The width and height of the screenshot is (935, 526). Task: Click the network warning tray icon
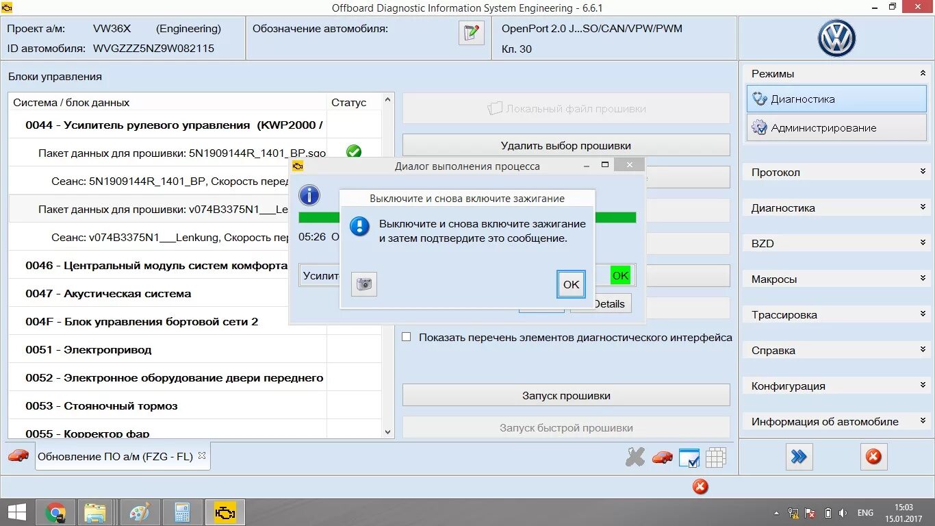[x=793, y=513]
